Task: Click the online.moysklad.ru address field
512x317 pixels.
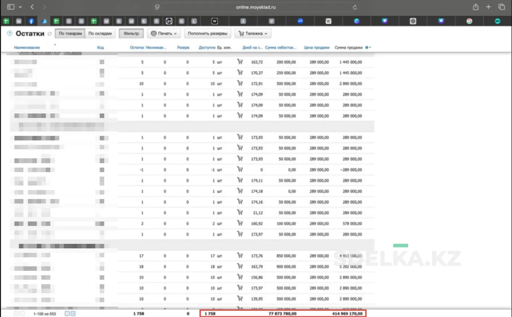Action: (256, 7)
